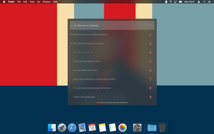Open Notification Center
214x134 pixels.
(x=209, y=2)
